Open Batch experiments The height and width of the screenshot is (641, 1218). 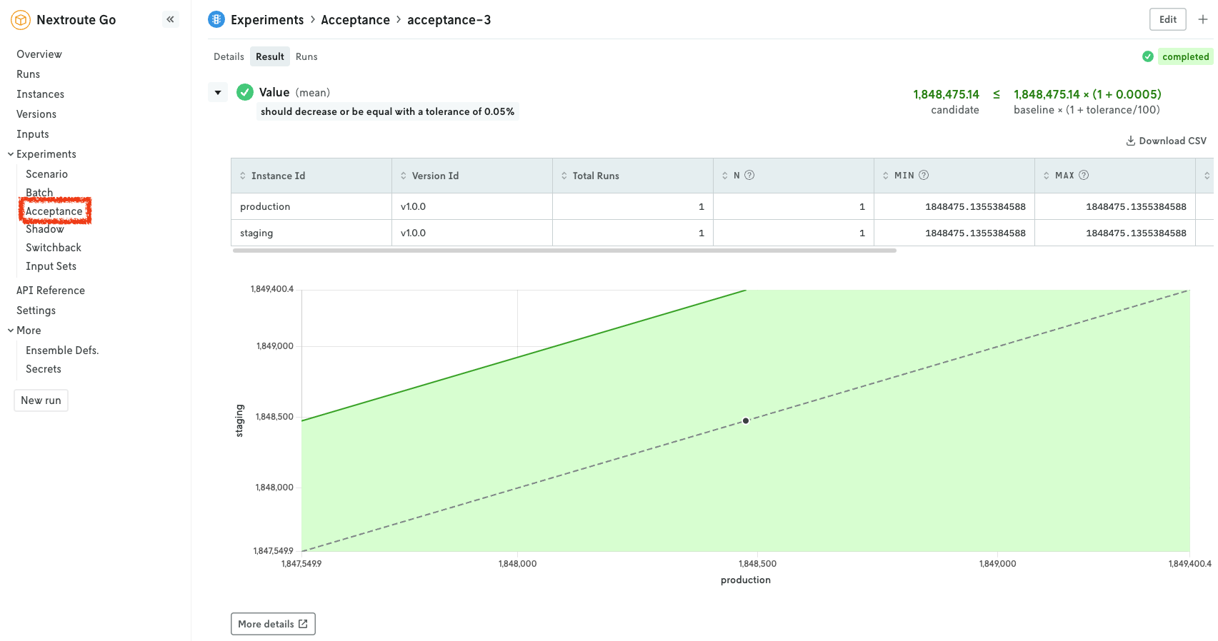click(39, 193)
